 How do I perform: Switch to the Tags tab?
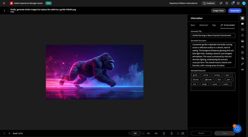214,25
